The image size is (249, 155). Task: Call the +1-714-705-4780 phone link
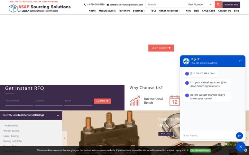click(x=96, y=4)
